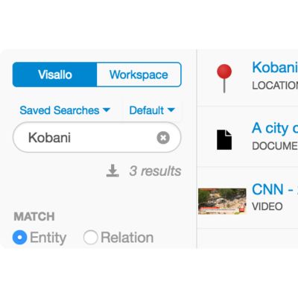Viewport: 298px width, 298px height.
Task: Clear the Kobani search with X icon
Action: 163,138
